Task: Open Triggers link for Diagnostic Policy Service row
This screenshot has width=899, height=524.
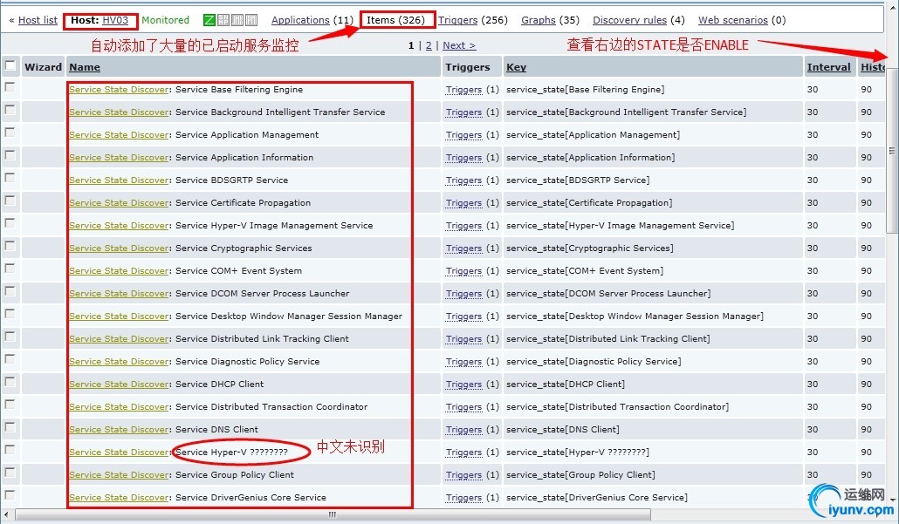Action: point(463,362)
